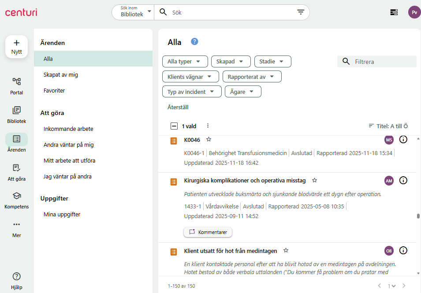Click Återställ to reset filters
421x293 pixels.
(x=178, y=107)
